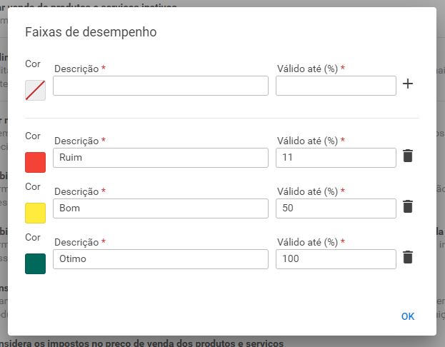Edit the Otimo description field
Screen dimensions: 445x347
pos(161,259)
